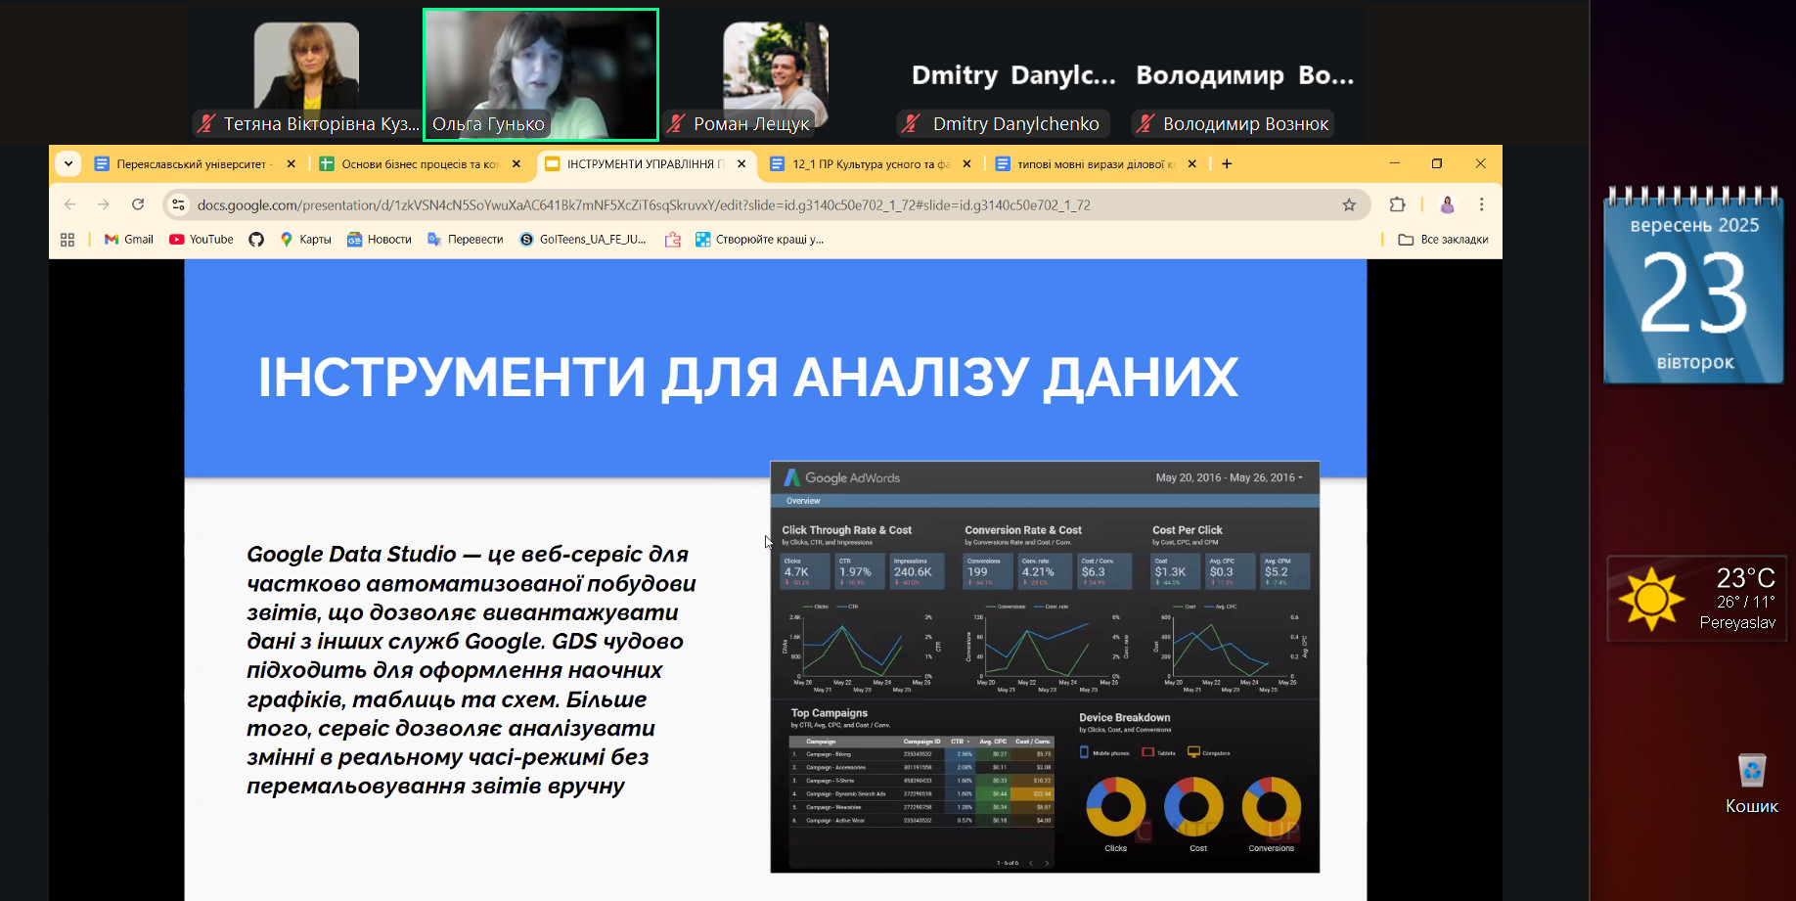View site information icon in address bar

tap(178, 204)
